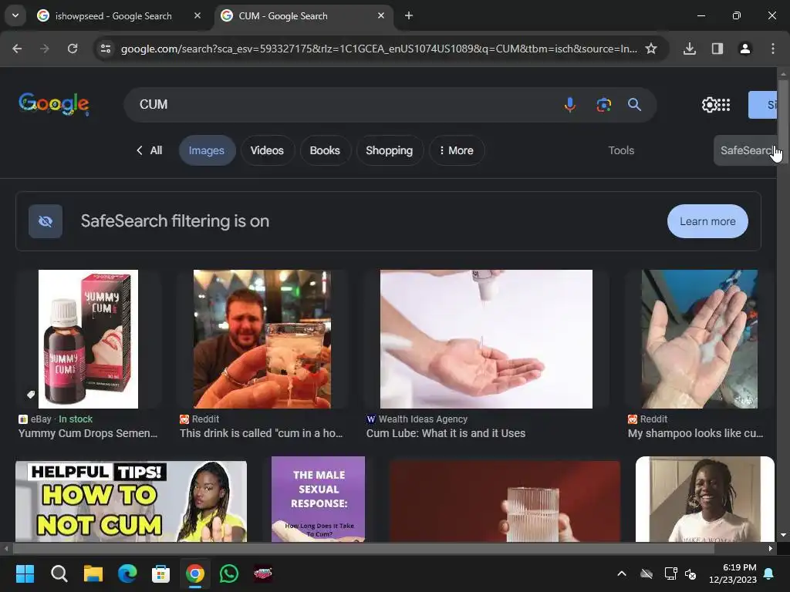Reload the current page
The image size is (790, 592).
73,49
